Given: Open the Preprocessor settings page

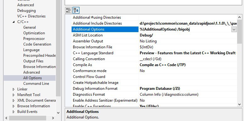Looking at the screenshot, I should [34, 39].
